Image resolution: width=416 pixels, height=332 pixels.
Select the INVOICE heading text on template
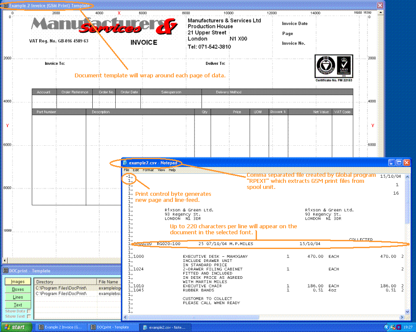144,42
